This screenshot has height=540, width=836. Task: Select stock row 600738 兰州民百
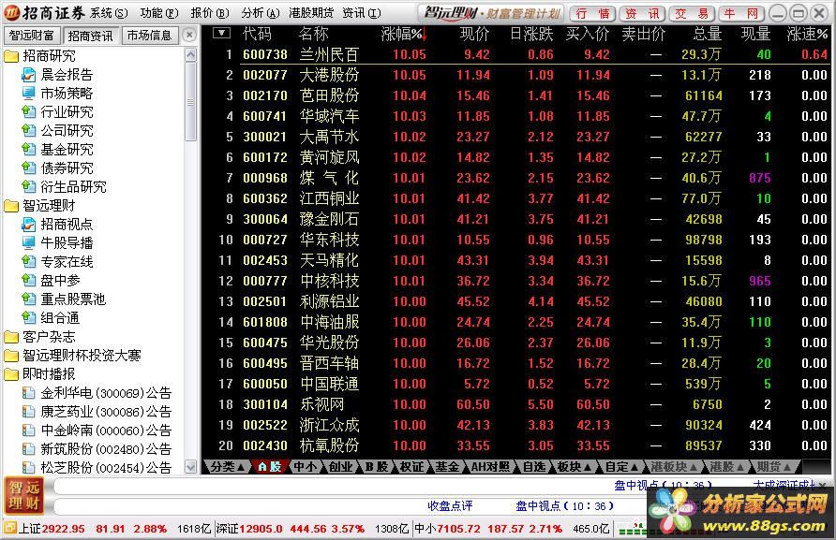pos(516,54)
